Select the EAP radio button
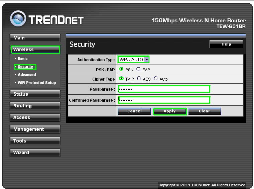The width and height of the screenshot is (254, 189). [138, 69]
